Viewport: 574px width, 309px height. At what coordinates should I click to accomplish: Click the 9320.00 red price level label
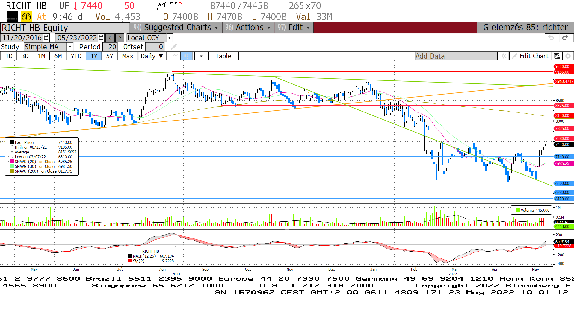click(x=564, y=66)
